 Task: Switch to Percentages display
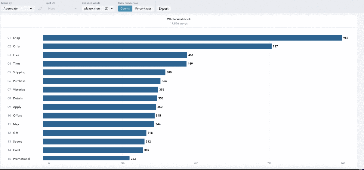[x=143, y=8]
